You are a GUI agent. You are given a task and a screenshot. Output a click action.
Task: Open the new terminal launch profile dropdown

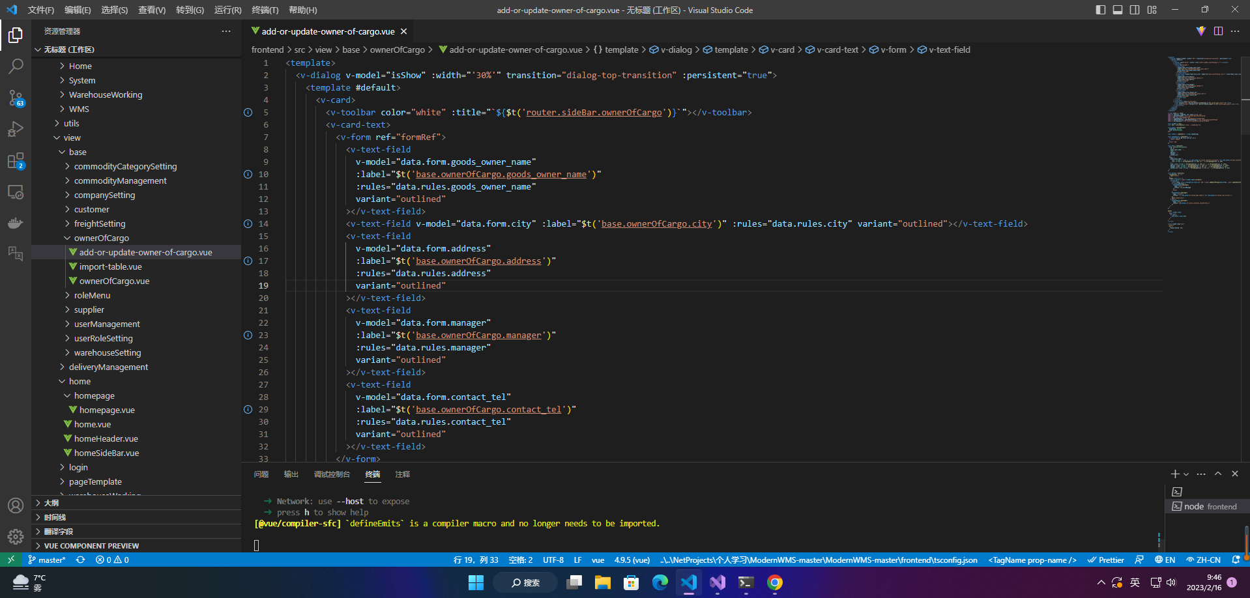click(1186, 474)
